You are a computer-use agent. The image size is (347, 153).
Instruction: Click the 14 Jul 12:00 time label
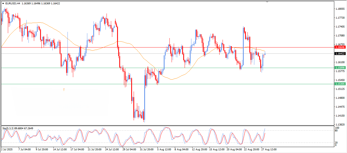pyautogui.click(x=60, y=149)
